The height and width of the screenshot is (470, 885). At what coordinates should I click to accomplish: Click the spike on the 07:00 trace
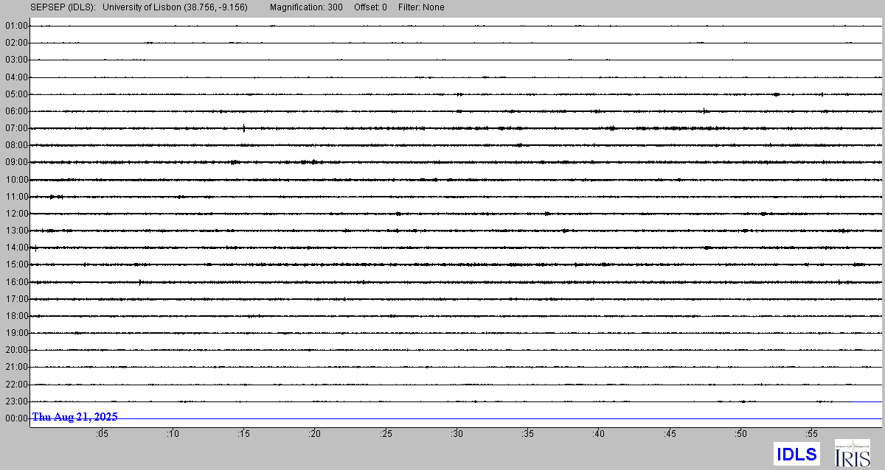[x=244, y=128]
